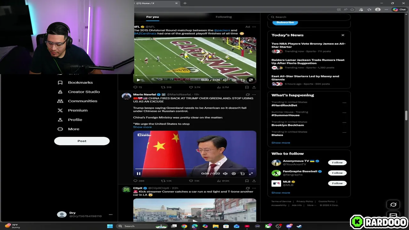Open options for the Blakes trend
This screenshot has height=230, width=409.
[x=344, y=133]
